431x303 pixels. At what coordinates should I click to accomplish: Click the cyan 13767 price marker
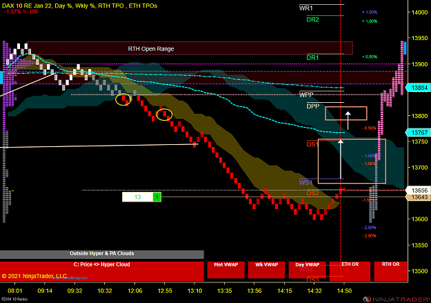[418, 133]
